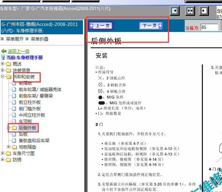This screenshot has height=192, width=222.
Task: Open the 前隔板 page
Action: (26, 83)
